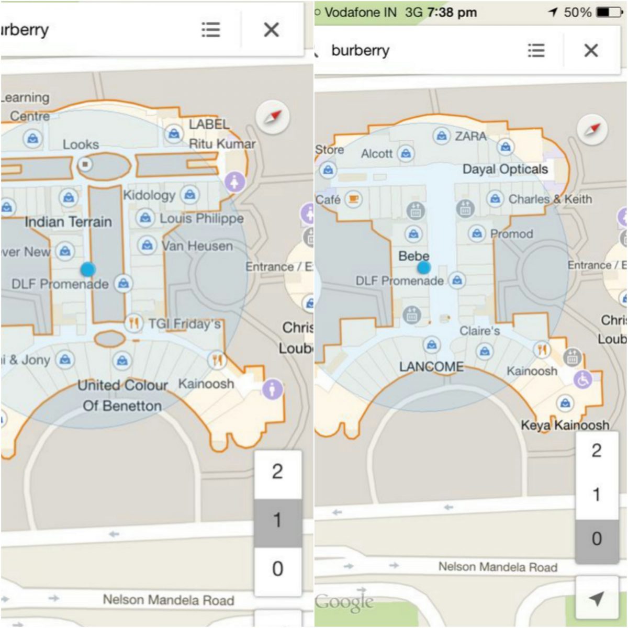Click the wheelchair accessibility icon near Kainoosh

tap(582, 379)
